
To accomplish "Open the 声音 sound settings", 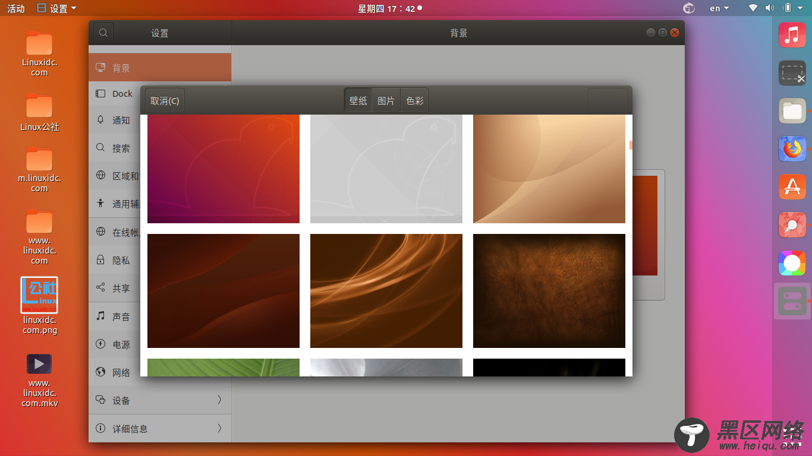I will (x=114, y=316).
